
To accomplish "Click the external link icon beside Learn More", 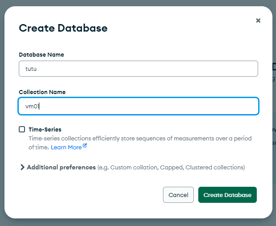I will pyautogui.click(x=85, y=146).
